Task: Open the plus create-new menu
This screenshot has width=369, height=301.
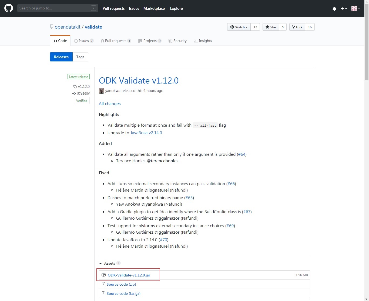Action: (344, 9)
